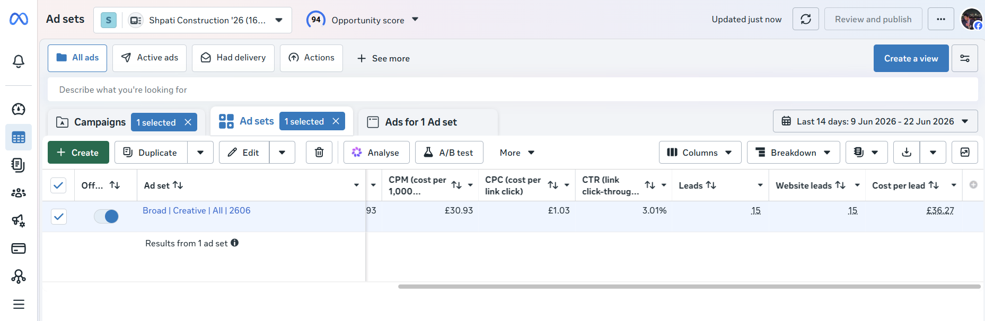Clear the Campaigns 1 selected filter
The image size is (985, 321).
(188, 122)
